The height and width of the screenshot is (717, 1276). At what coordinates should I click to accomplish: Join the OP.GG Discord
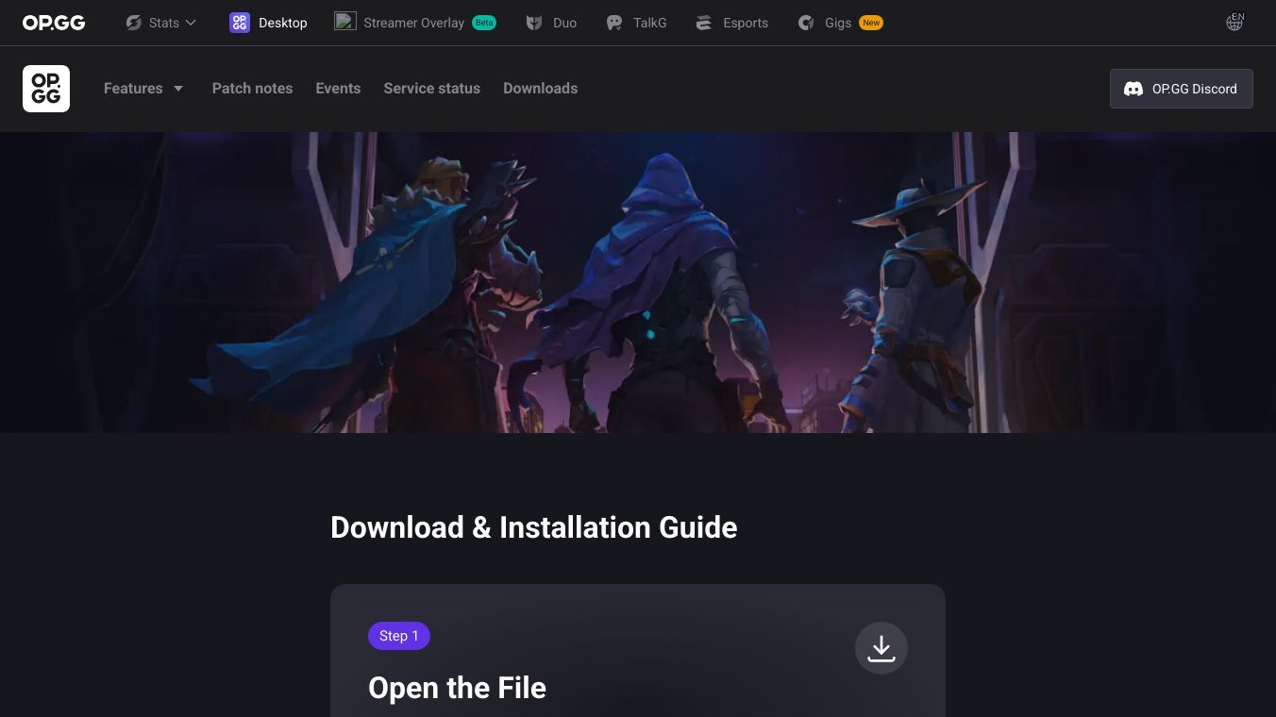1182,89
